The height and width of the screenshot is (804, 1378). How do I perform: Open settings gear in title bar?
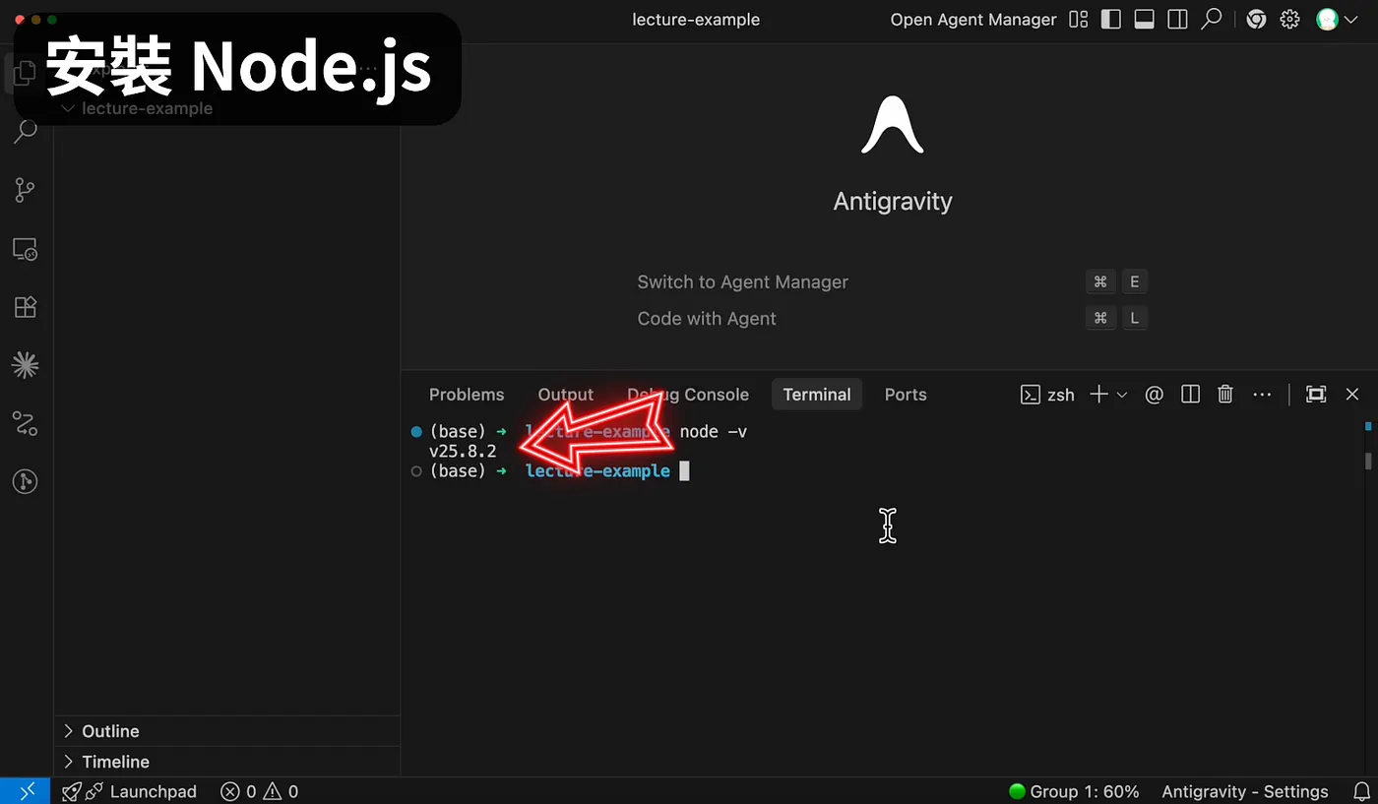tap(1289, 20)
